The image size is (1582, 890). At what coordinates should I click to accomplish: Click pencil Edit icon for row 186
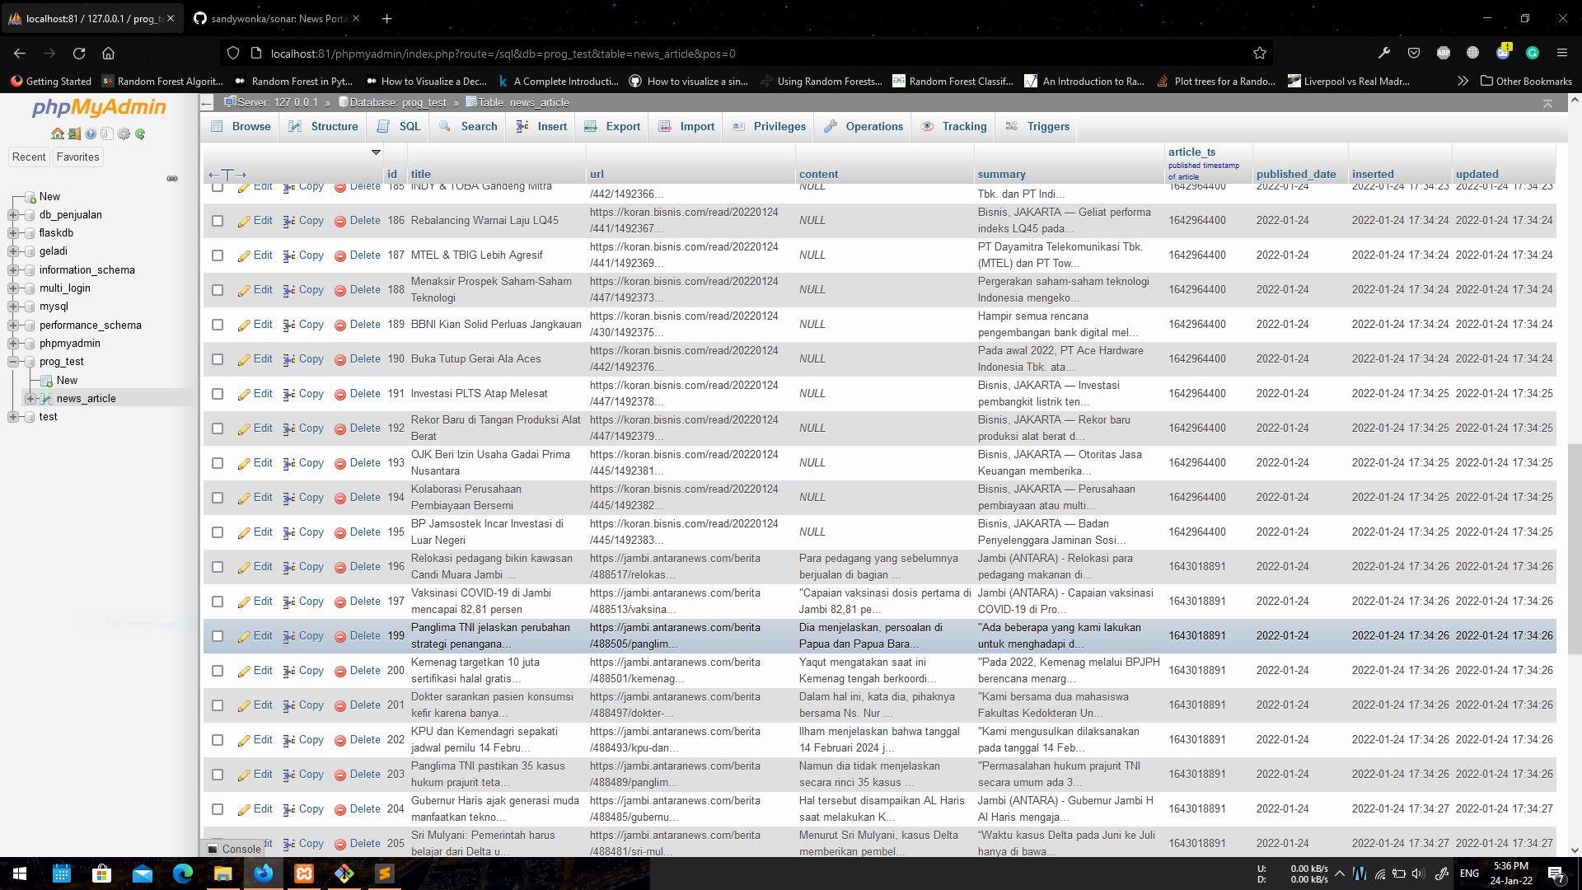pos(244,221)
